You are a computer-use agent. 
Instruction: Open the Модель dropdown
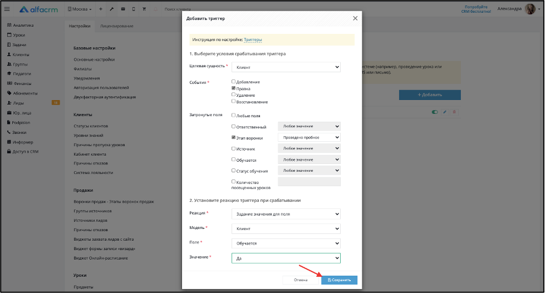[286, 229]
